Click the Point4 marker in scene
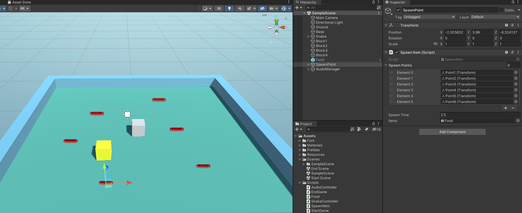522x213 pixels. click(177, 129)
